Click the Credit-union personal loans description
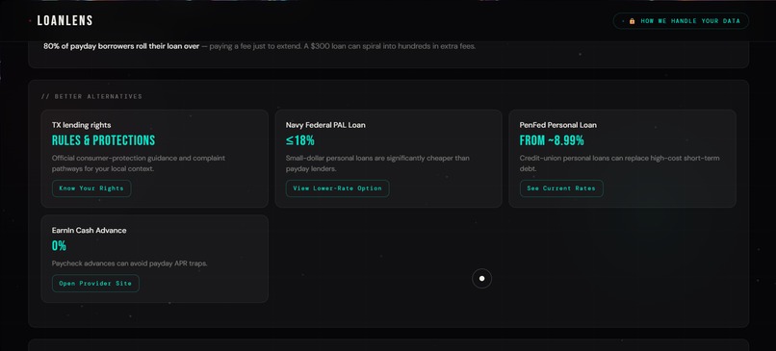This screenshot has width=776, height=351. pos(620,163)
